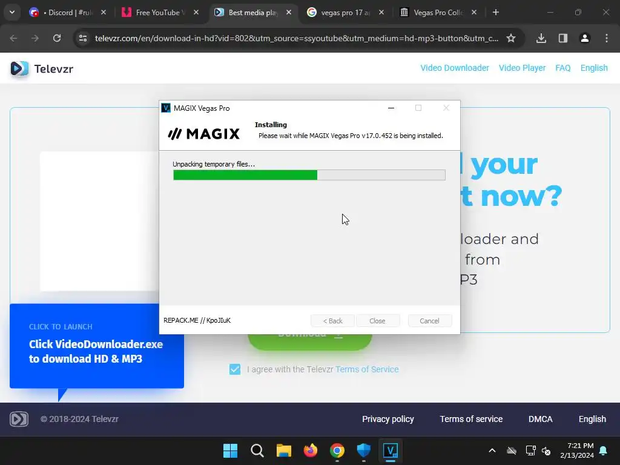This screenshot has width=620, height=465.
Task: Click the Televzr footer logo icon
Action: click(19, 419)
